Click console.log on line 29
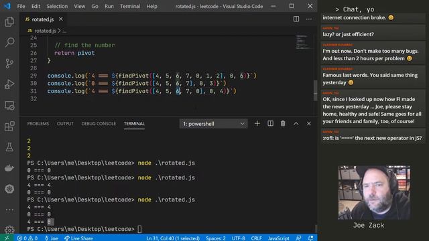 pyautogui.click(x=66, y=76)
